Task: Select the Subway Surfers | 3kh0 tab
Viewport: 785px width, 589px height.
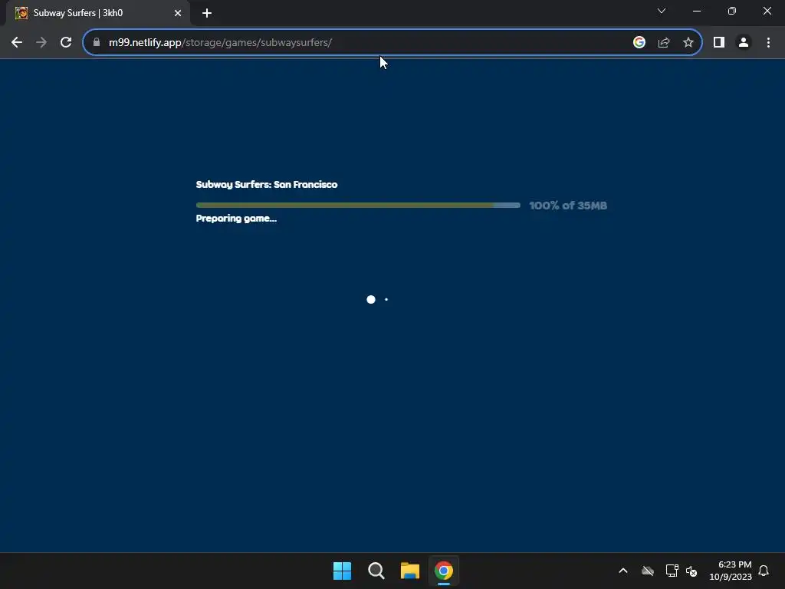Action: tap(98, 13)
